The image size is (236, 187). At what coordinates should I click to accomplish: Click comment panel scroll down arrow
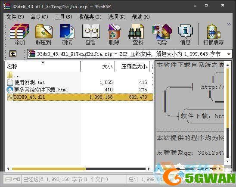227,162
